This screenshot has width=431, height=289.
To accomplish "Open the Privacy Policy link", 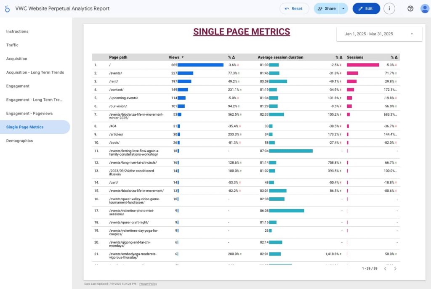I will 148,284.
